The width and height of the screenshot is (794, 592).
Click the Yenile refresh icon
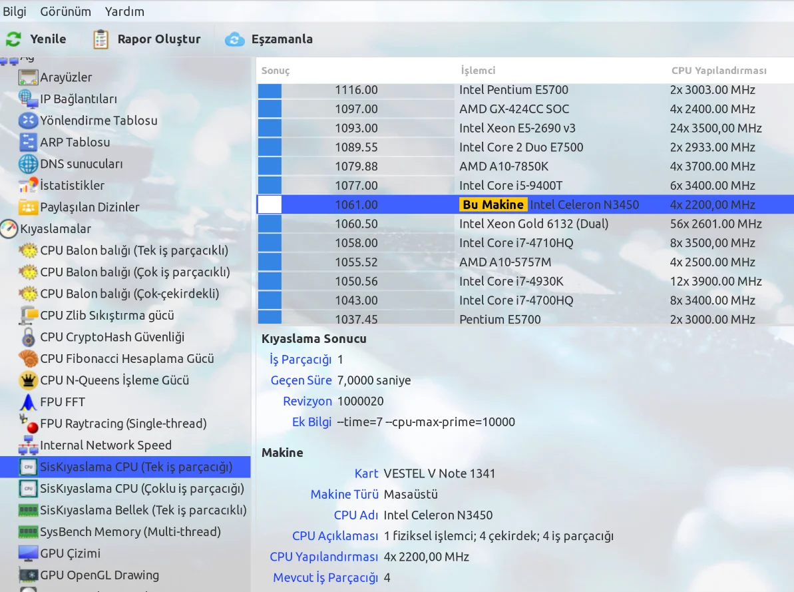click(x=14, y=39)
